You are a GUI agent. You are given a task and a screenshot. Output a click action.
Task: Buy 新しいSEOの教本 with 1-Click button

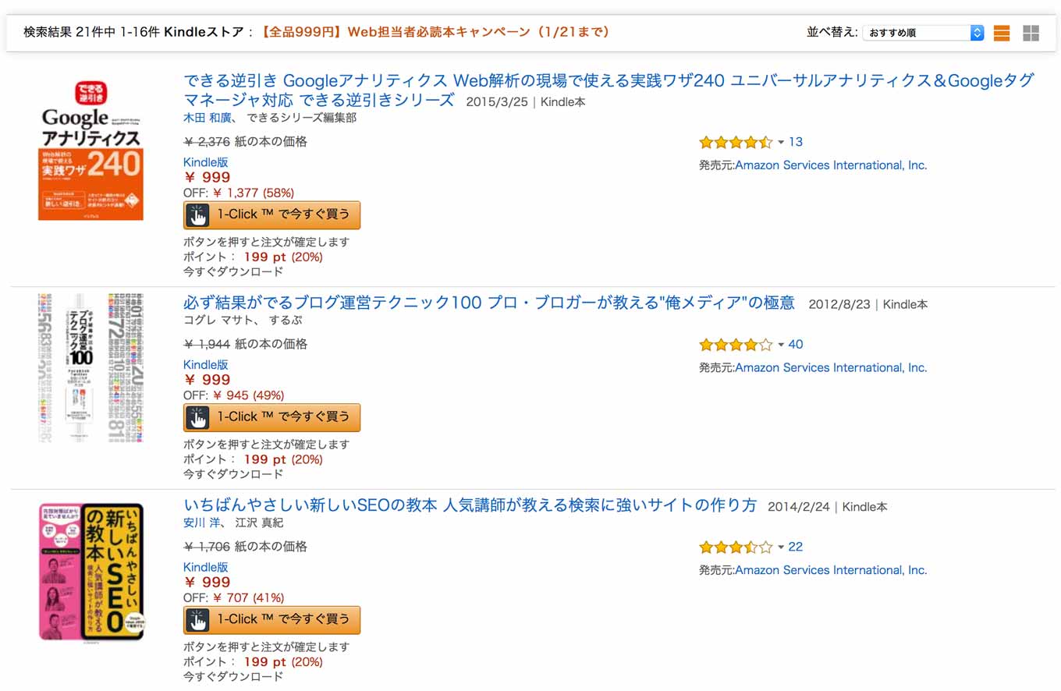point(271,620)
